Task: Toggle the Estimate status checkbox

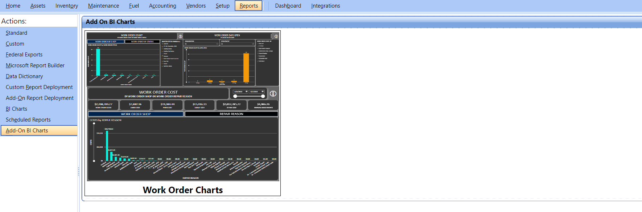Action: click(x=162, y=56)
